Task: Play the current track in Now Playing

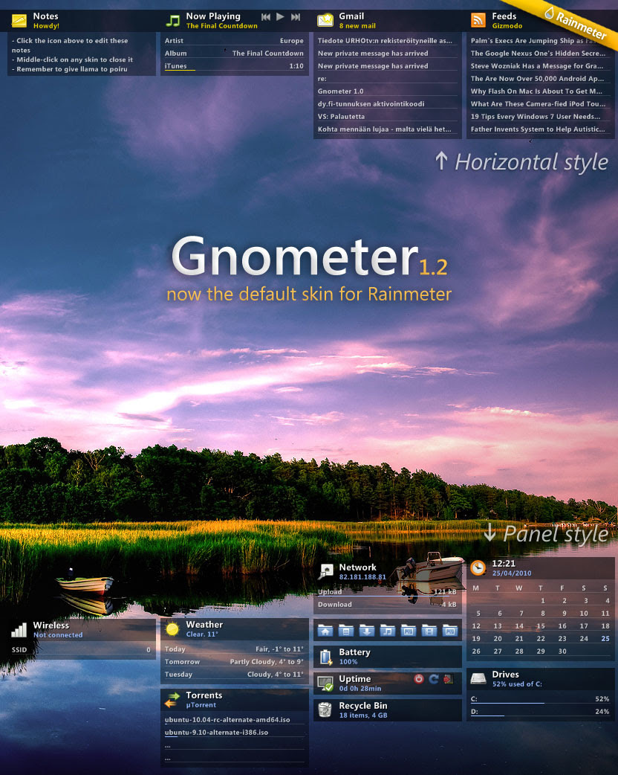Action: click(x=280, y=17)
